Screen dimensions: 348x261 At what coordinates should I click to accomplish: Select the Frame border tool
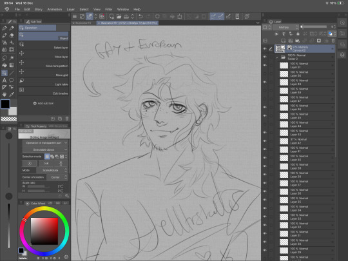click(12, 50)
